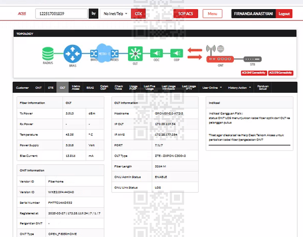Click the red CEK button
The height and width of the screenshot is (237, 303).
click(x=138, y=13)
